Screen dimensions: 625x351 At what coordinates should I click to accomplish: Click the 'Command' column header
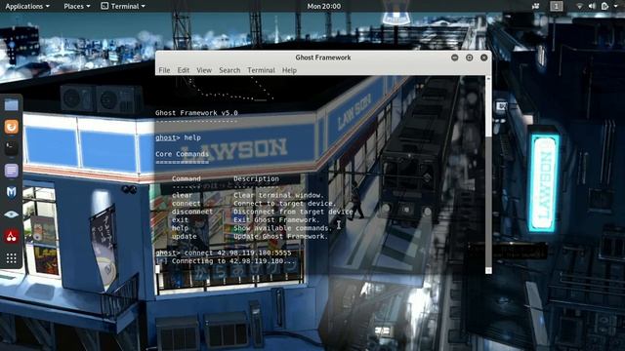[x=187, y=178]
